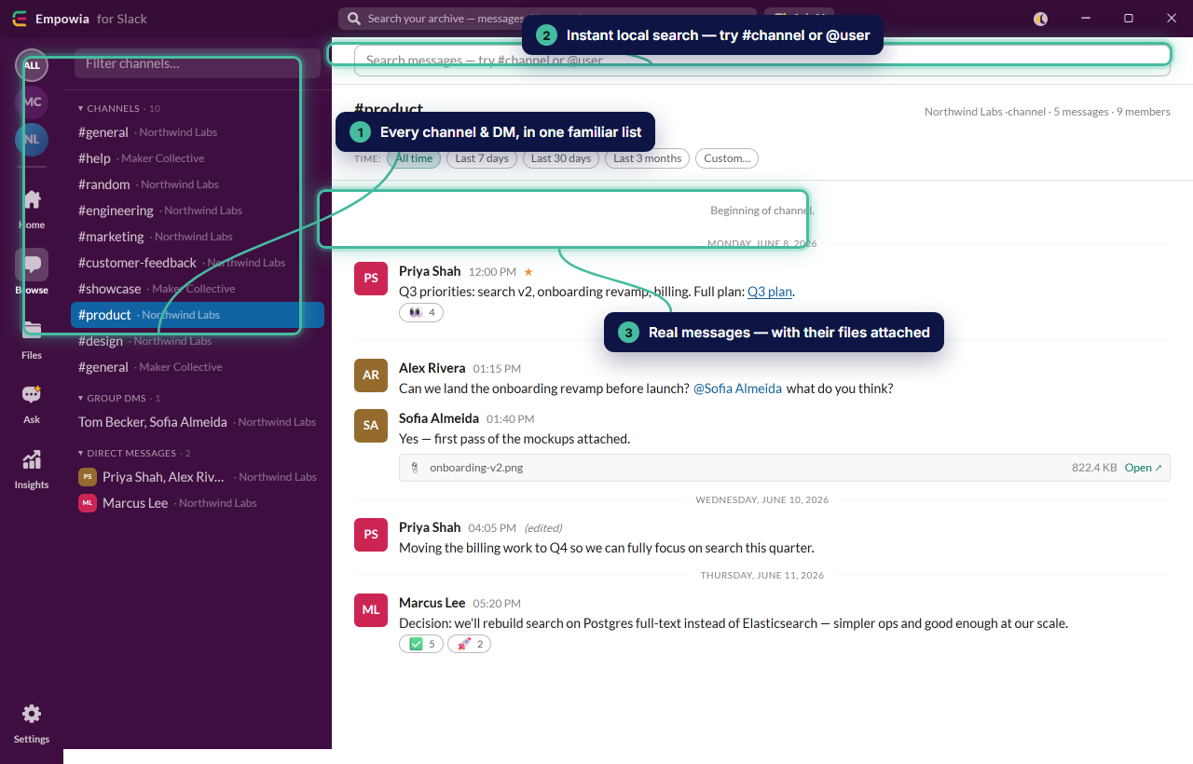
Task: Click the 822.4 KB file size
Action: coord(1094,468)
